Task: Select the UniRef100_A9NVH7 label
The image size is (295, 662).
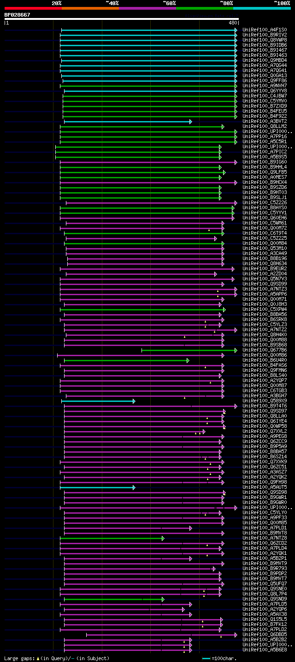Action: click(265, 86)
